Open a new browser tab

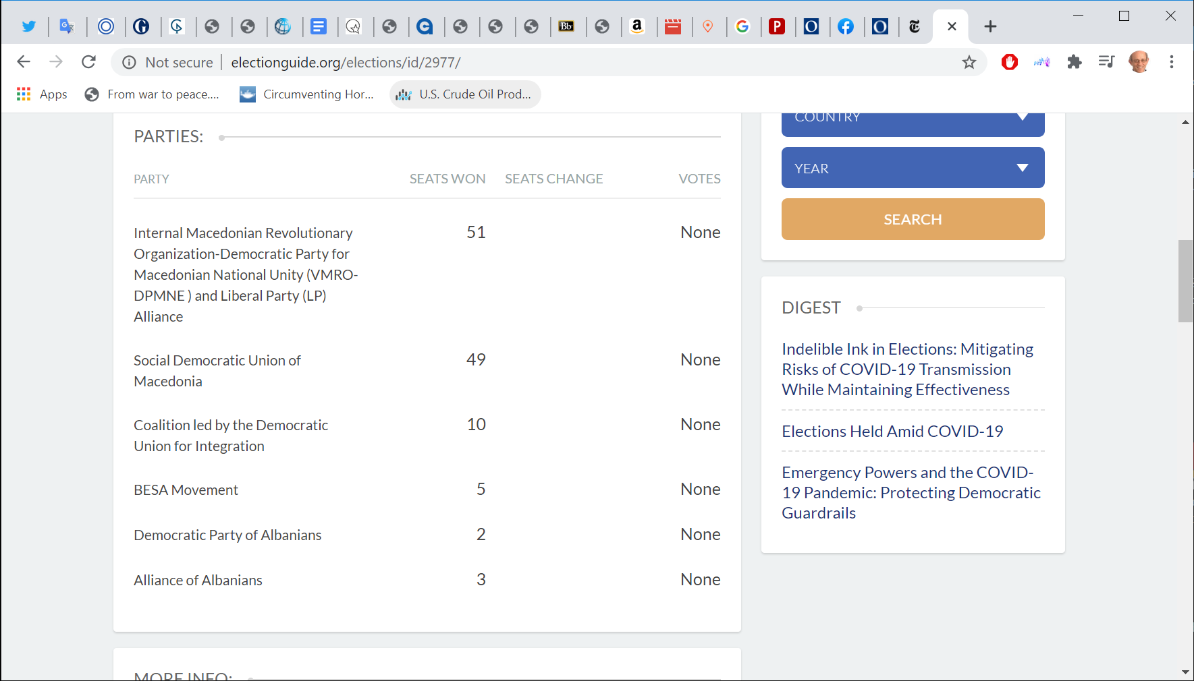point(990,26)
